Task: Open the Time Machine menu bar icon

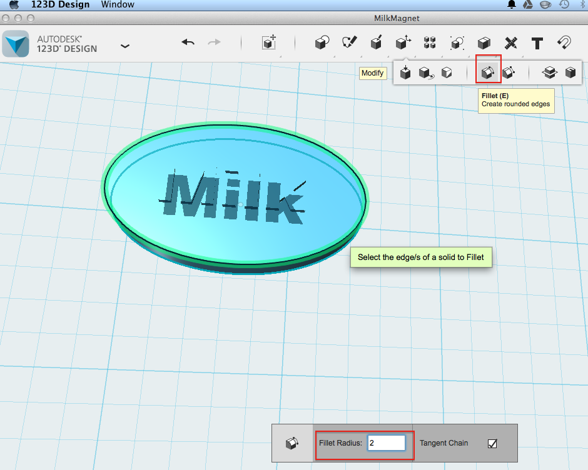Action: [564, 4]
